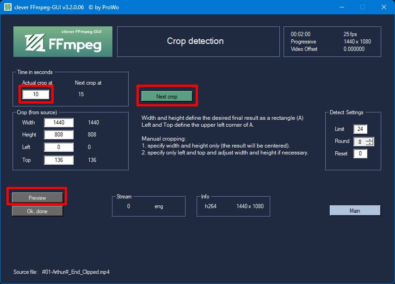Edit the Limit detect setting field
395x284 pixels.
(x=360, y=129)
